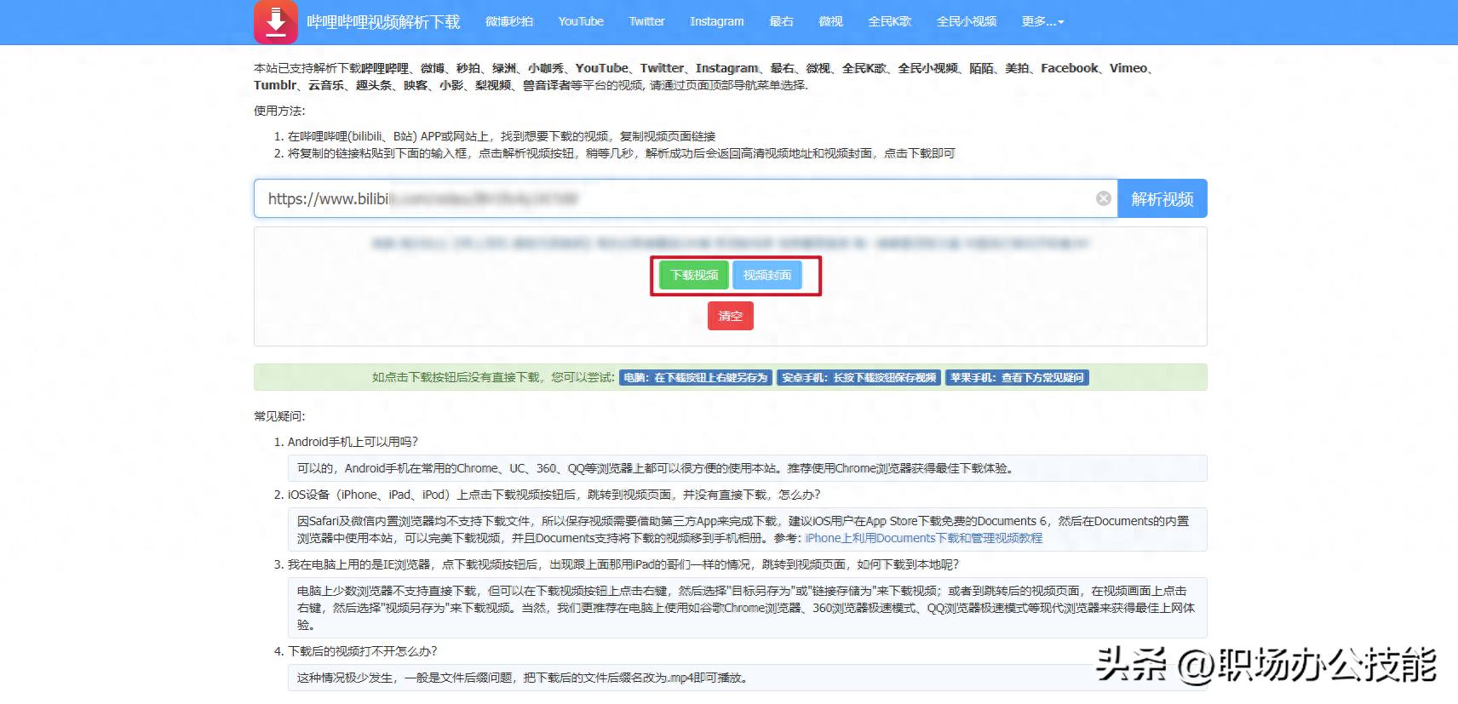Open the 更多 dropdown menu

(x=1042, y=21)
